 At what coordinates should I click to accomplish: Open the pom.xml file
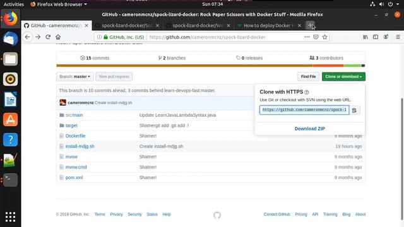pyautogui.click(x=74, y=178)
